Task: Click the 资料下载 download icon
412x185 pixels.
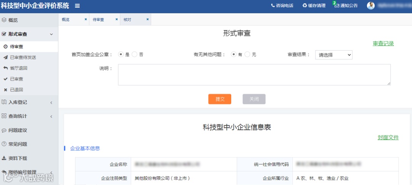Action: pos(4,158)
